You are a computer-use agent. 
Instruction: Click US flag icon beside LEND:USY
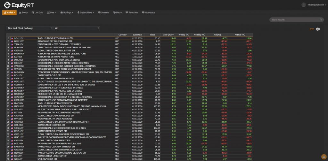[x=12, y=137]
